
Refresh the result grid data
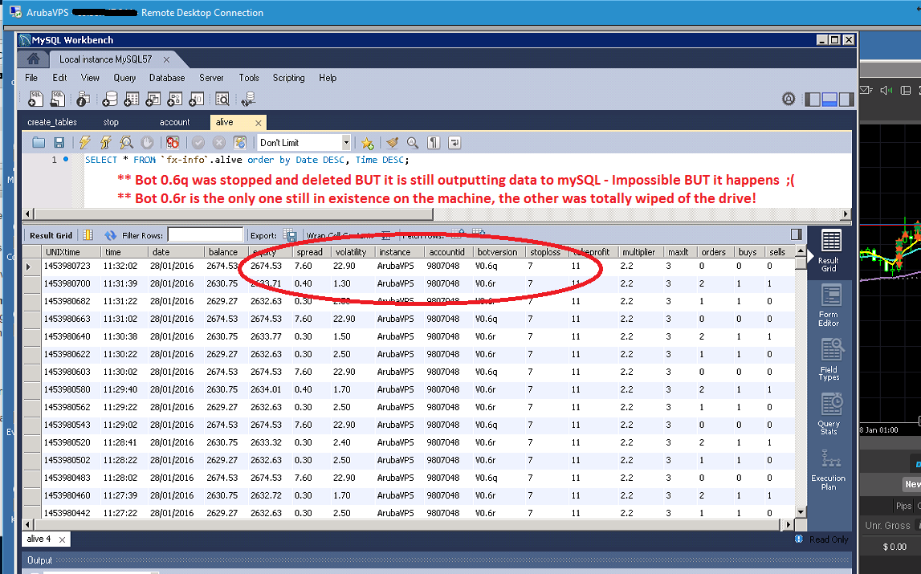111,235
